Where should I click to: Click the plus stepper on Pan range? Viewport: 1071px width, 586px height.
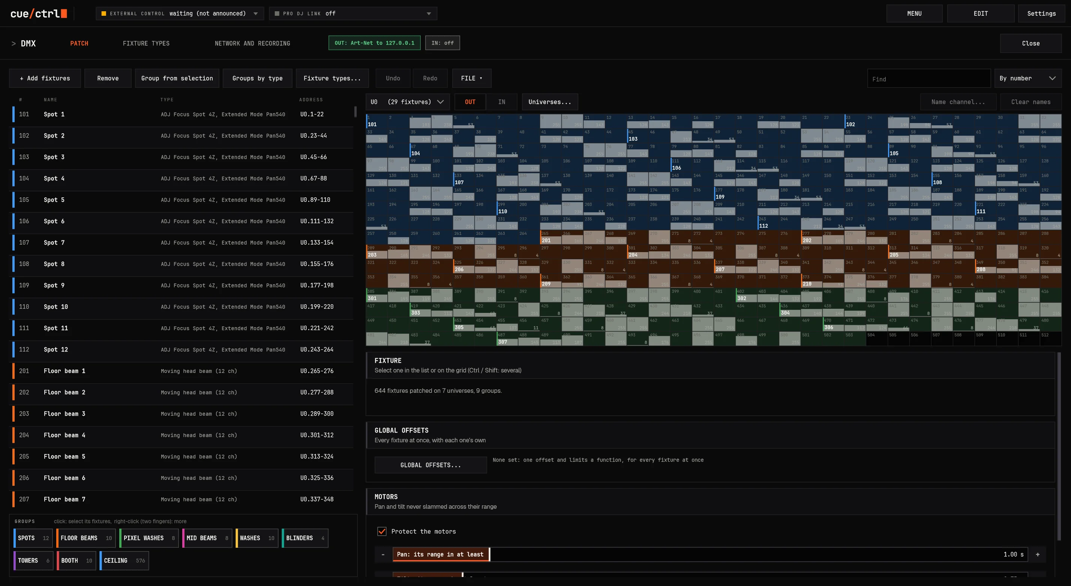[x=1037, y=554]
